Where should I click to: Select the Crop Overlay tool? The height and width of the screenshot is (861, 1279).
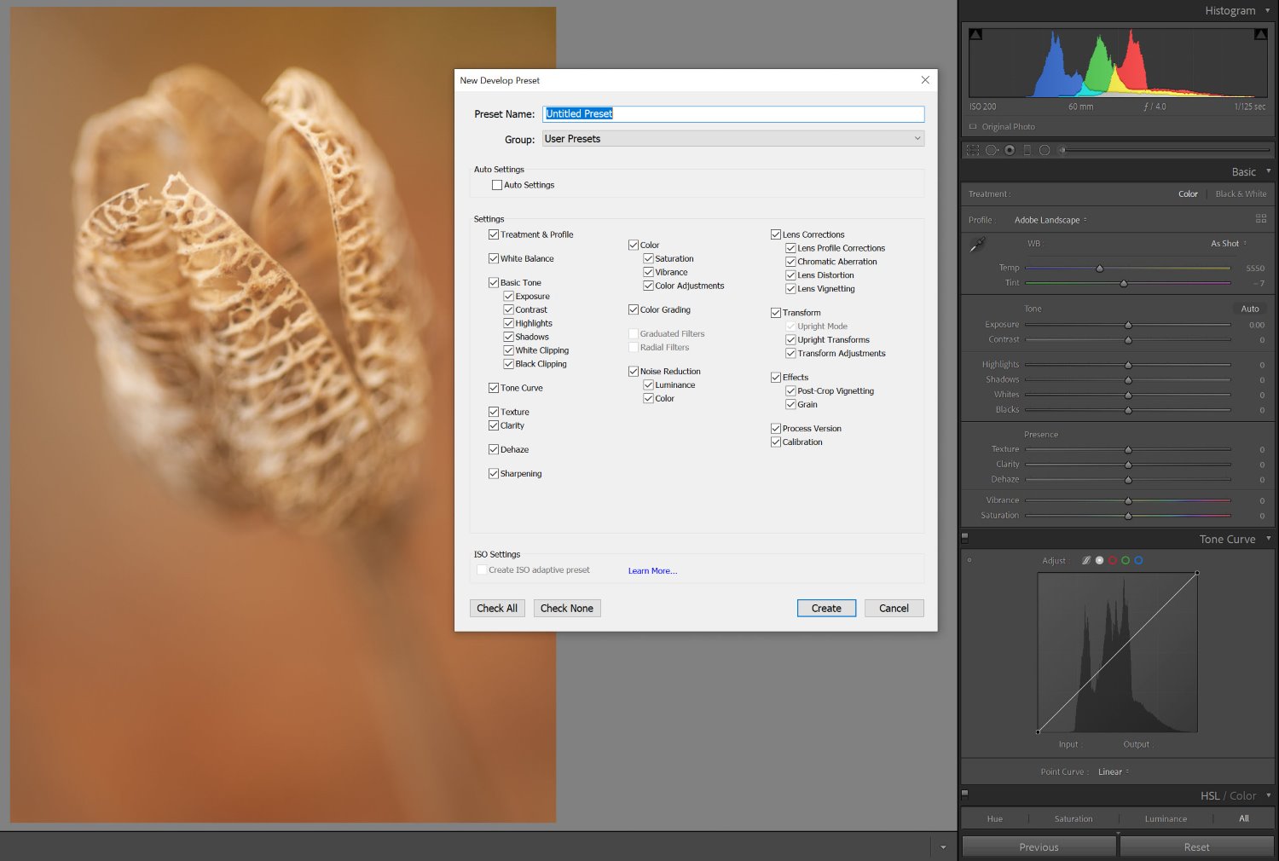pyautogui.click(x=972, y=149)
